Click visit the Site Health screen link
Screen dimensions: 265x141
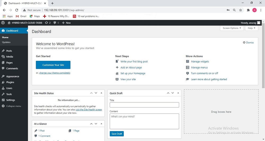pyautogui.click(x=89, y=110)
